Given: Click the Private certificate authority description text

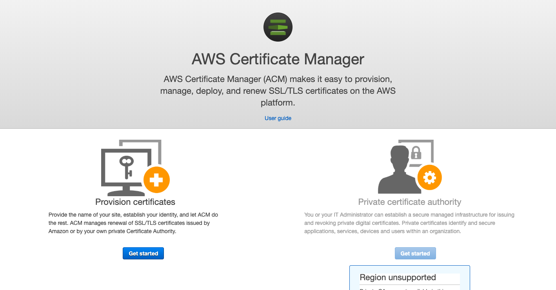Looking at the screenshot, I should tap(409, 223).
